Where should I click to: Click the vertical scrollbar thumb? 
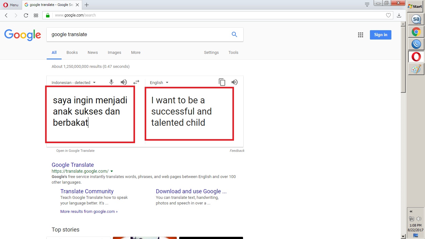click(x=403, y=60)
